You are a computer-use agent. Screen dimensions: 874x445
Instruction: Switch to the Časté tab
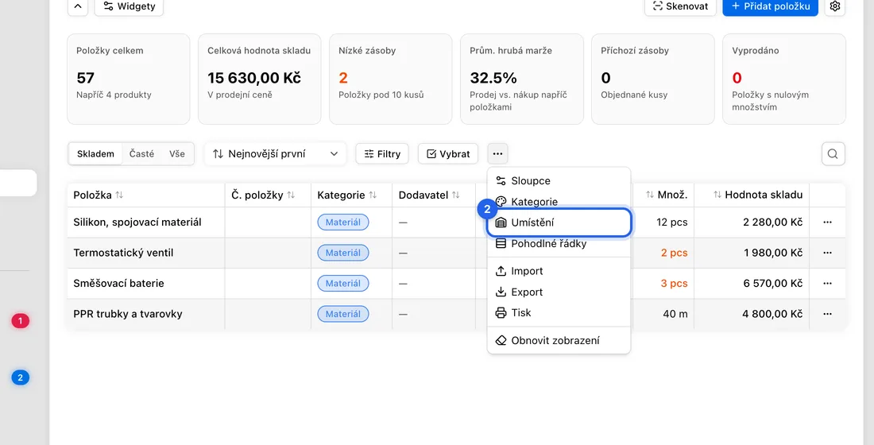tap(141, 154)
